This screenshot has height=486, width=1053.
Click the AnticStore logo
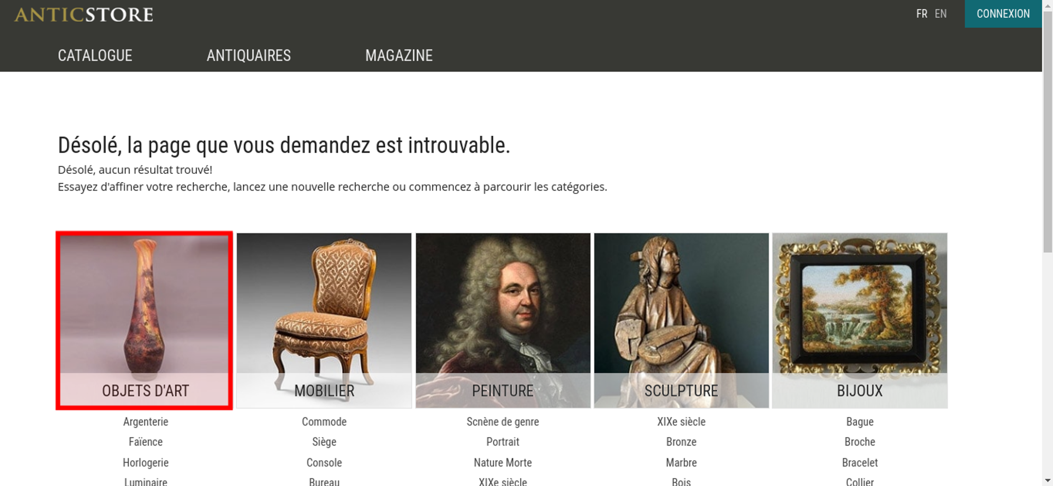84,14
